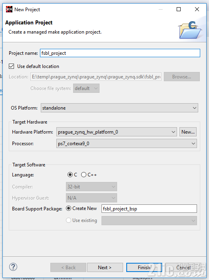Select the C++ language radio button

pyautogui.click(x=84, y=175)
